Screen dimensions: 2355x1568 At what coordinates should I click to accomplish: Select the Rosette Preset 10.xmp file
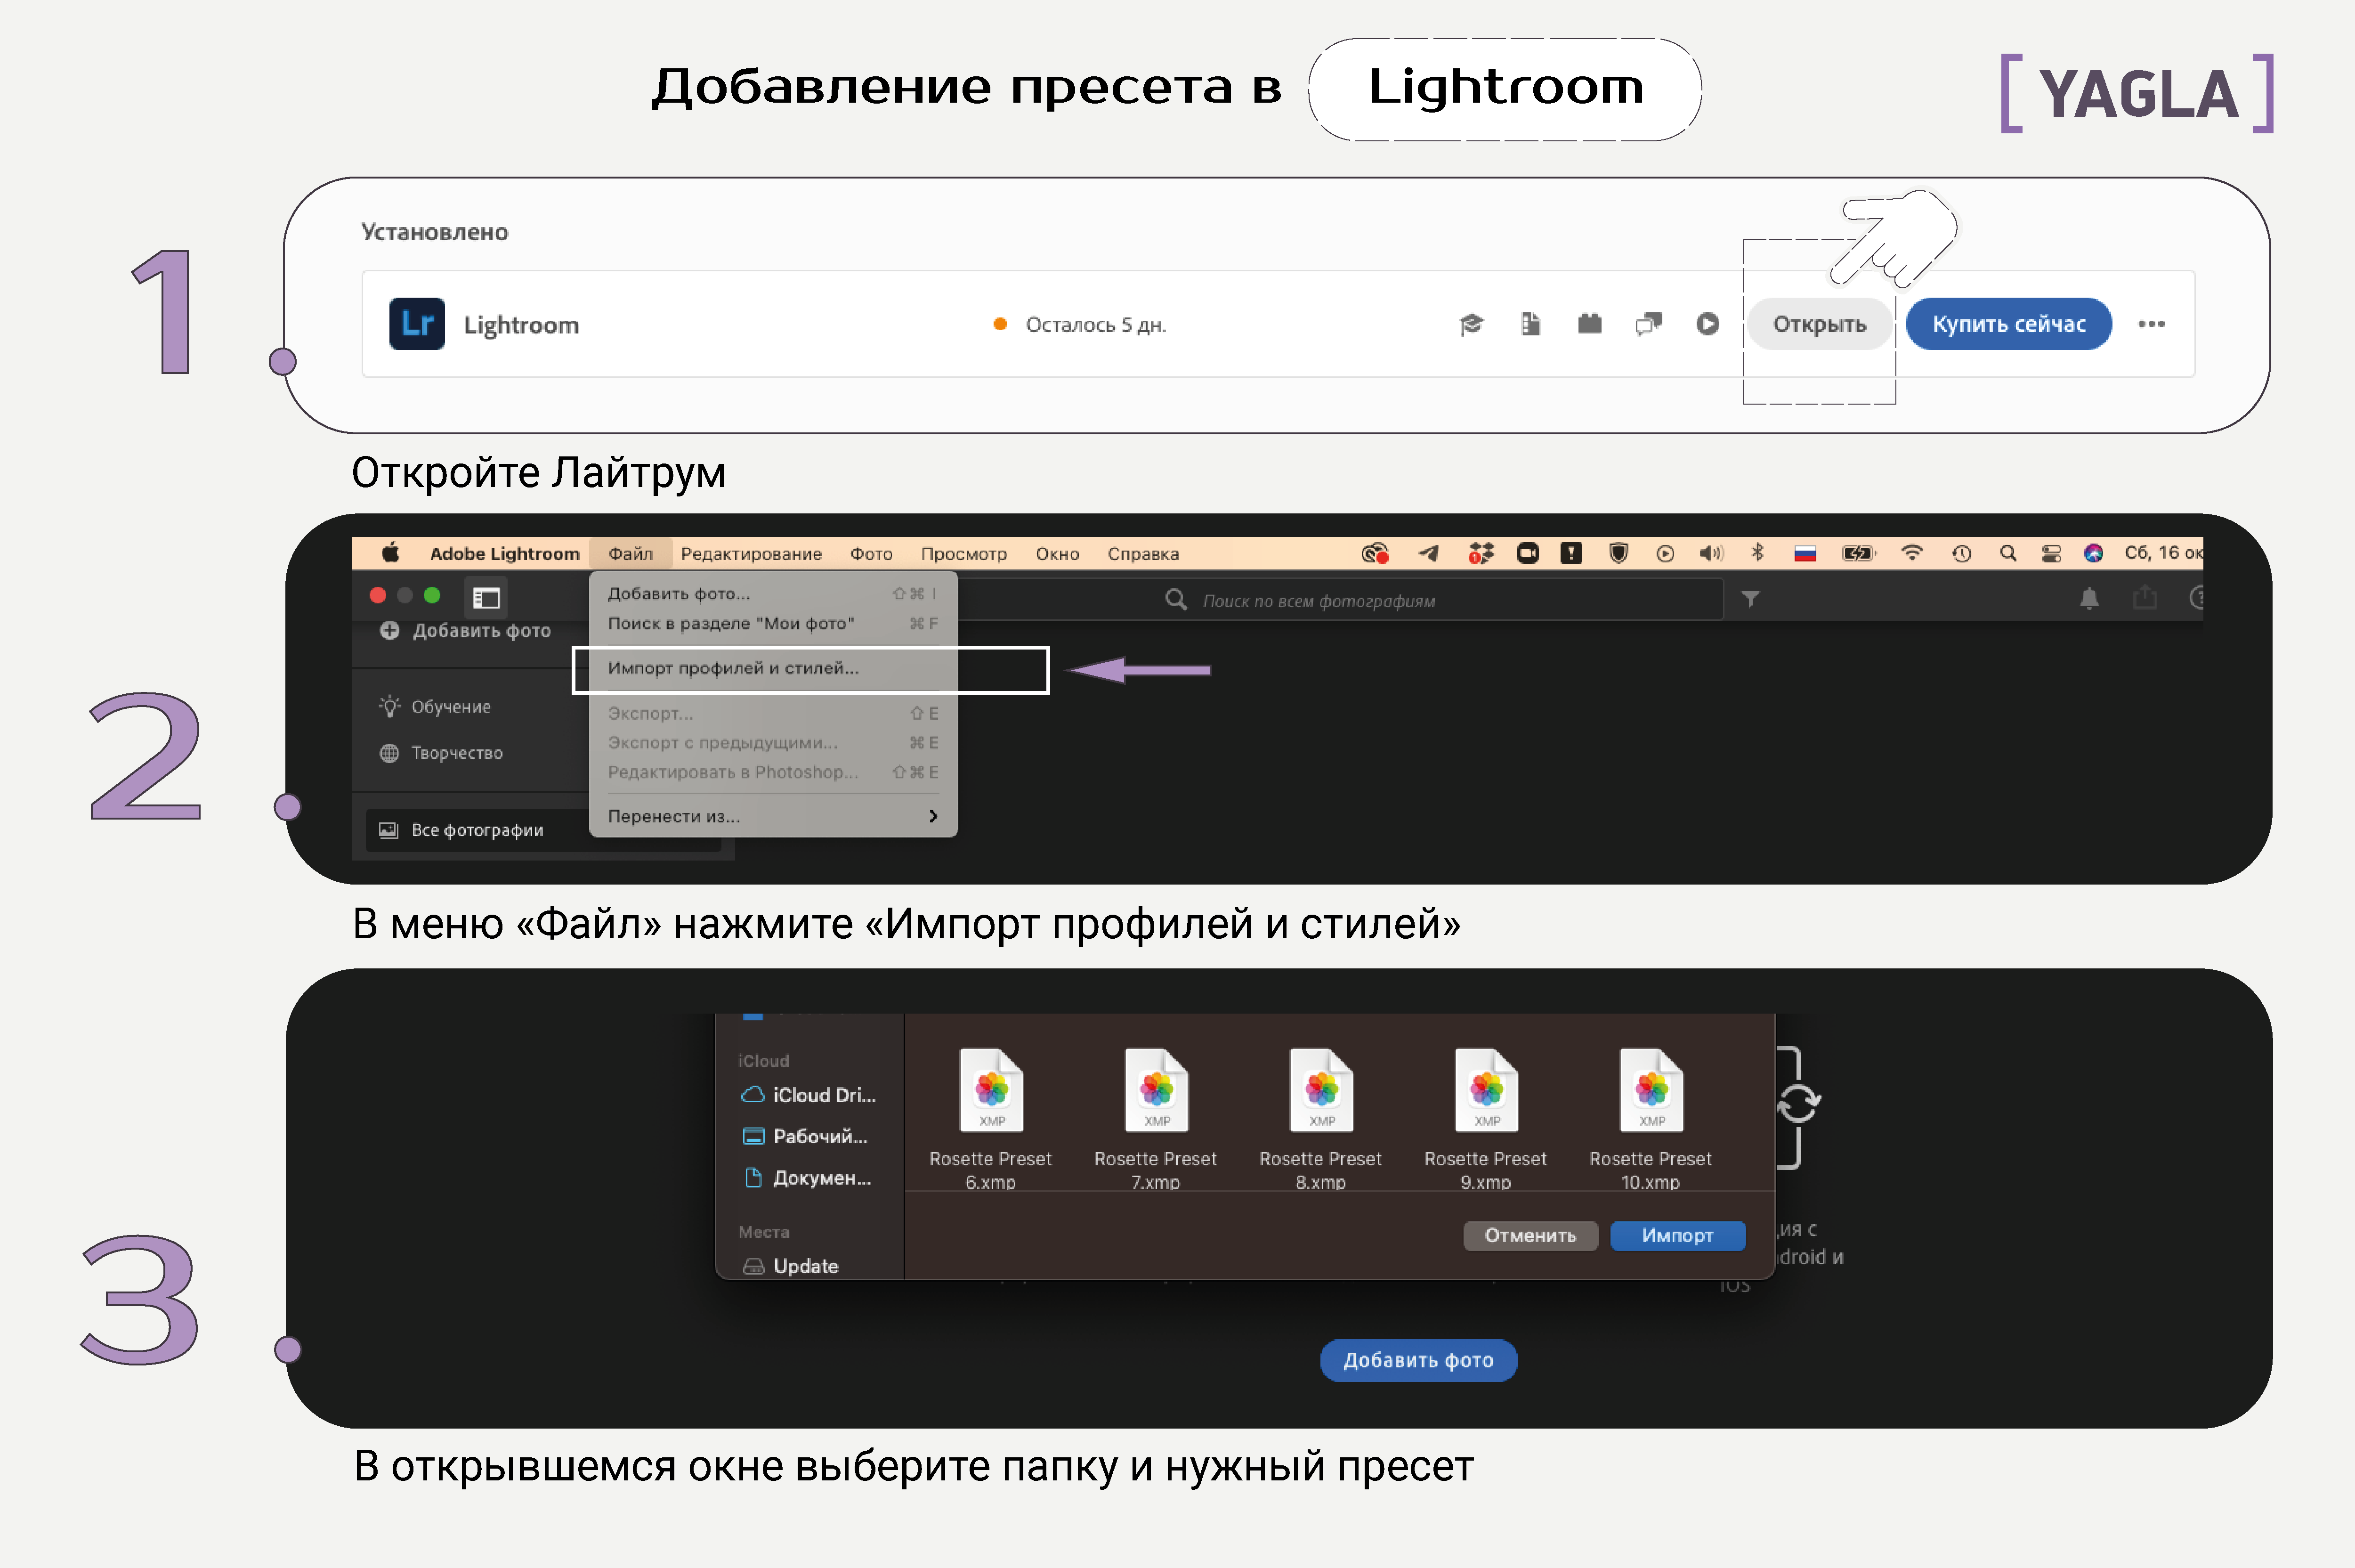pos(1651,1119)
